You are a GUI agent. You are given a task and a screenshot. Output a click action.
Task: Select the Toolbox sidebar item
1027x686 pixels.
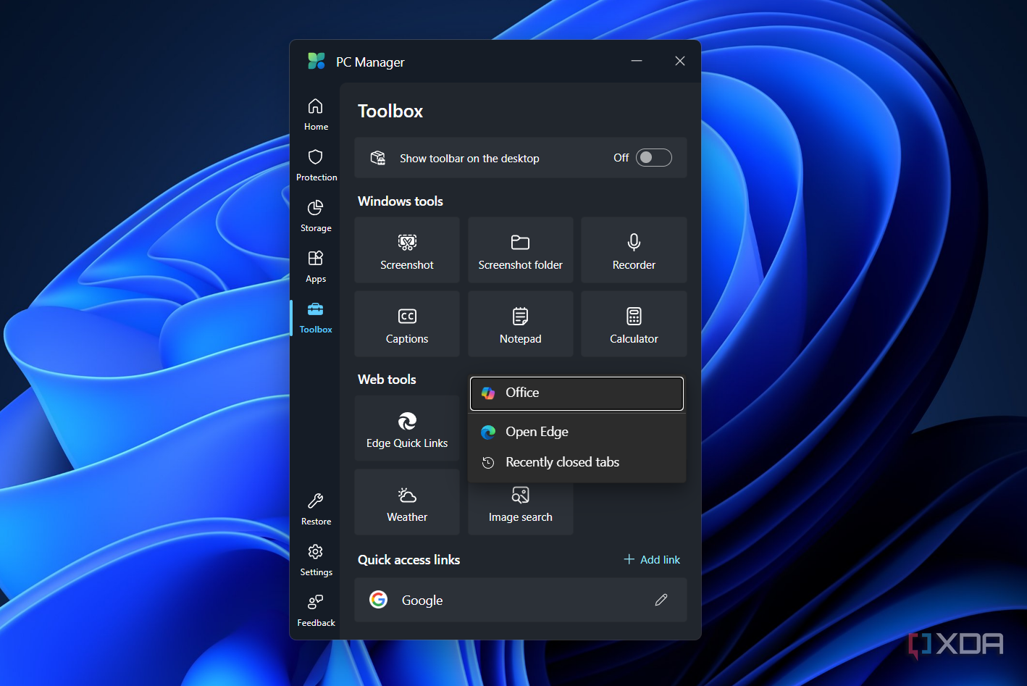(x=316, y=317)
